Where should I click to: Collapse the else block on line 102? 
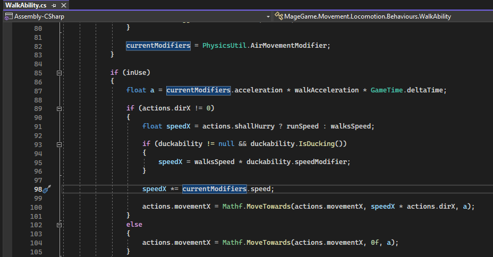point(59,225)
